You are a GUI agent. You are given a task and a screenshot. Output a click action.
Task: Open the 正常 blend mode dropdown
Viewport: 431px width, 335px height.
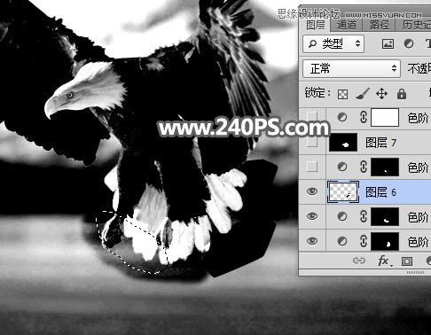[352, 68]
